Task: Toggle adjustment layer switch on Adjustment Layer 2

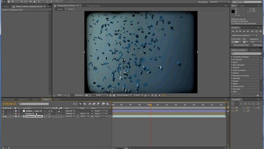Action: (59, 111)
